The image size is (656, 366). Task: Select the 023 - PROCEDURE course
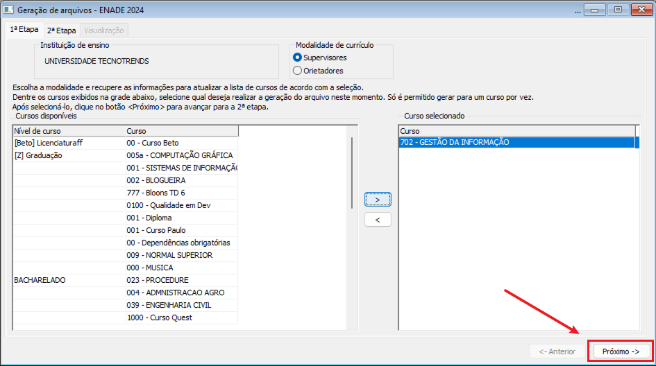click(182, 280)
